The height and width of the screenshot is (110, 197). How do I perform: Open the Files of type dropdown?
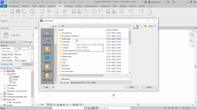130,82
